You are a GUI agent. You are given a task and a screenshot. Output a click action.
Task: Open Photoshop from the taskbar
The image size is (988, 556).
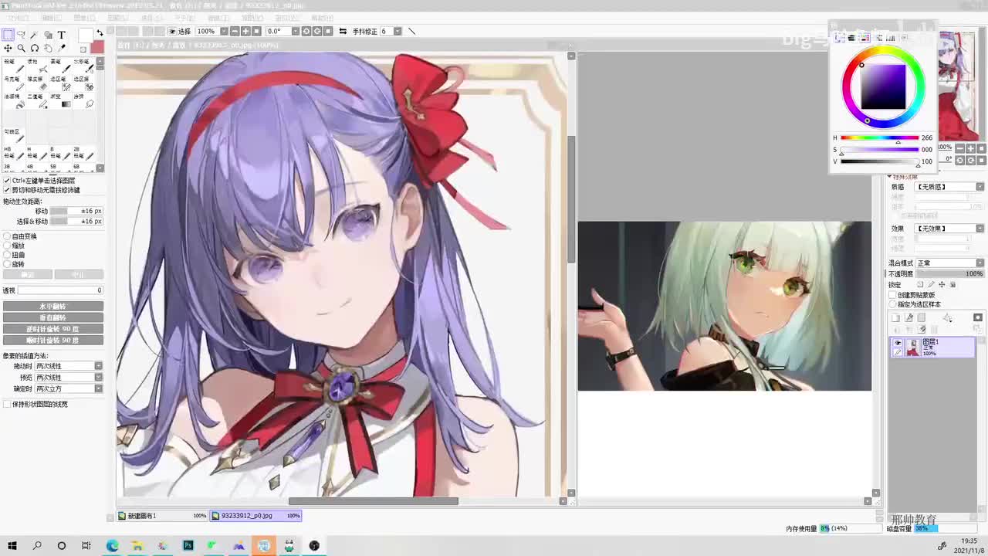tap(188, 546)
